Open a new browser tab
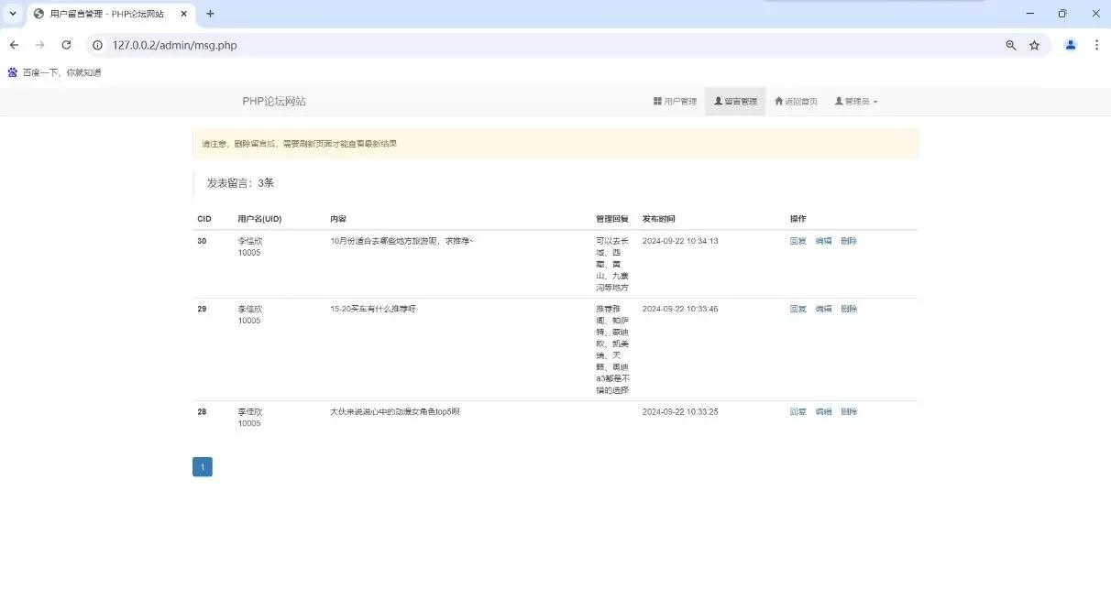Viewport: 1111px width, 589px height. tap(211, 14)
